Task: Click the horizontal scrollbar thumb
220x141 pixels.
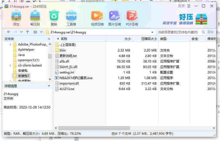Action: tap(94, 128)
